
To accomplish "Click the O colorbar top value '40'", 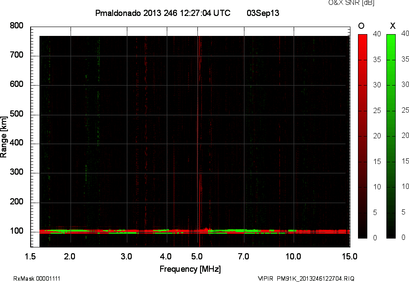I will pos(377,34).
